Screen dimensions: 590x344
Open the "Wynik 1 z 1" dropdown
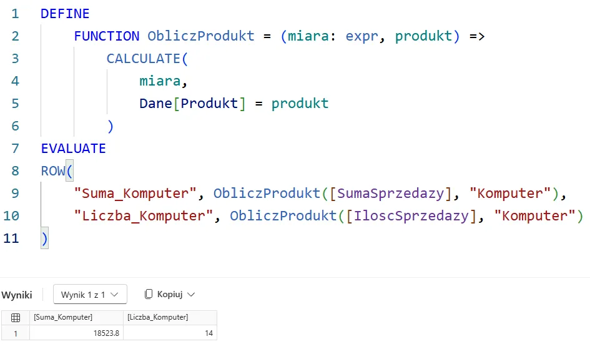pyautogui.click(x=90, y=294)
